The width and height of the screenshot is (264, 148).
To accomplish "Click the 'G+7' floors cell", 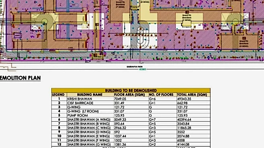I will click(x=152, y=119).
